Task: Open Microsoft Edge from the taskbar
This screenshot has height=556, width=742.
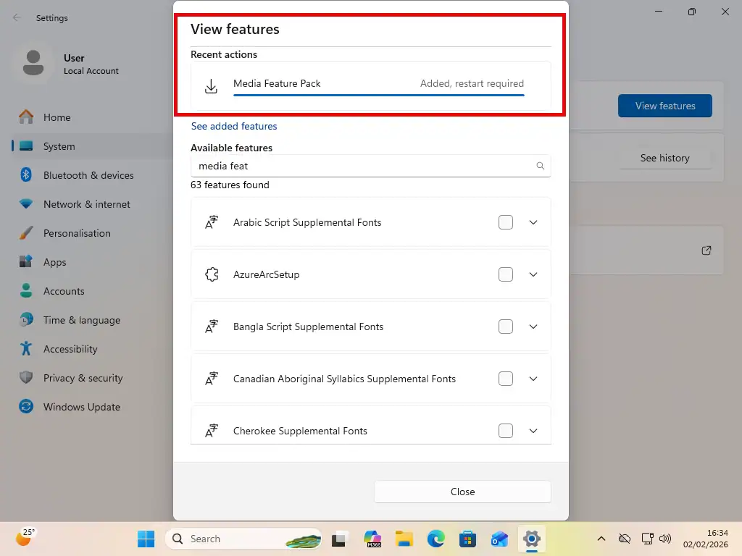Action: click(435, 539)
